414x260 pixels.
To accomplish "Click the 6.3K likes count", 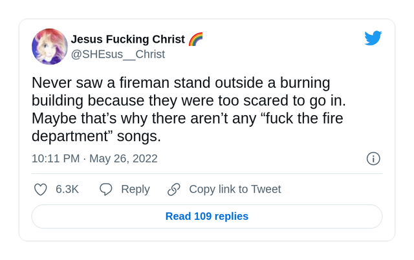I will click(67, 190).
